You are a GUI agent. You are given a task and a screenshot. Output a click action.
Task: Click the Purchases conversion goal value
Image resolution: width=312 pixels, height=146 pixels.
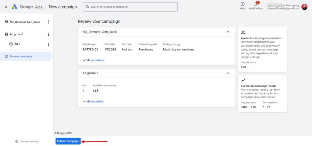(146, 50)
